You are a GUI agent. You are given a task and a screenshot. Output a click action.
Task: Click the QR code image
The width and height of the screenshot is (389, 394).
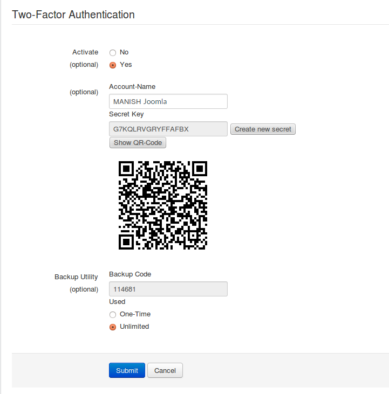tap(163, 205)
